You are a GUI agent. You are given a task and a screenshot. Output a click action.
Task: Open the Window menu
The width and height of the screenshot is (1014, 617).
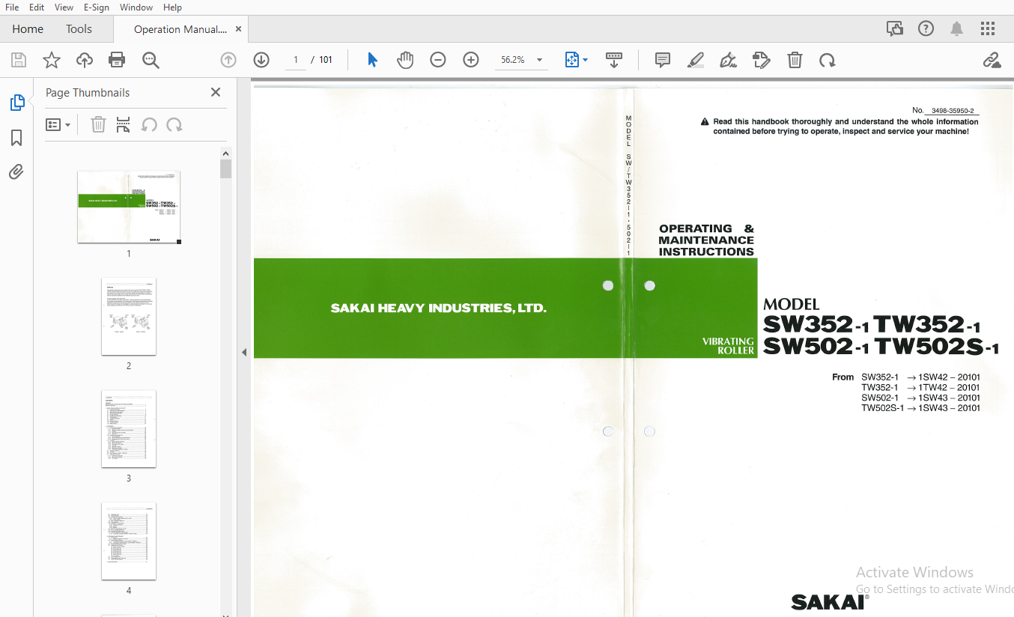tap(136, 7)
